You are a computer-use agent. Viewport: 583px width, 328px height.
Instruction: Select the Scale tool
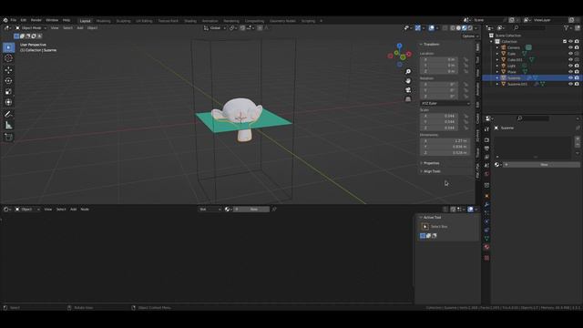click(x=8, y=91)
